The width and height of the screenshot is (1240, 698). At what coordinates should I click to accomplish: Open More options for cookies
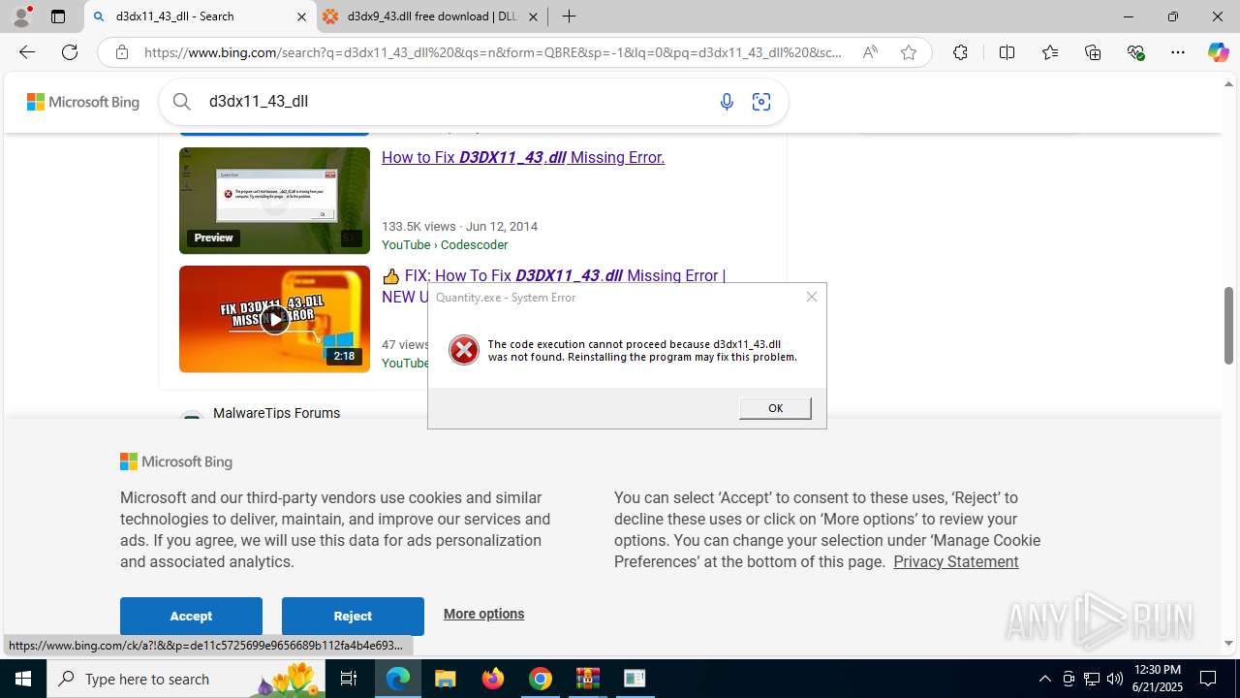coord(483,614)
